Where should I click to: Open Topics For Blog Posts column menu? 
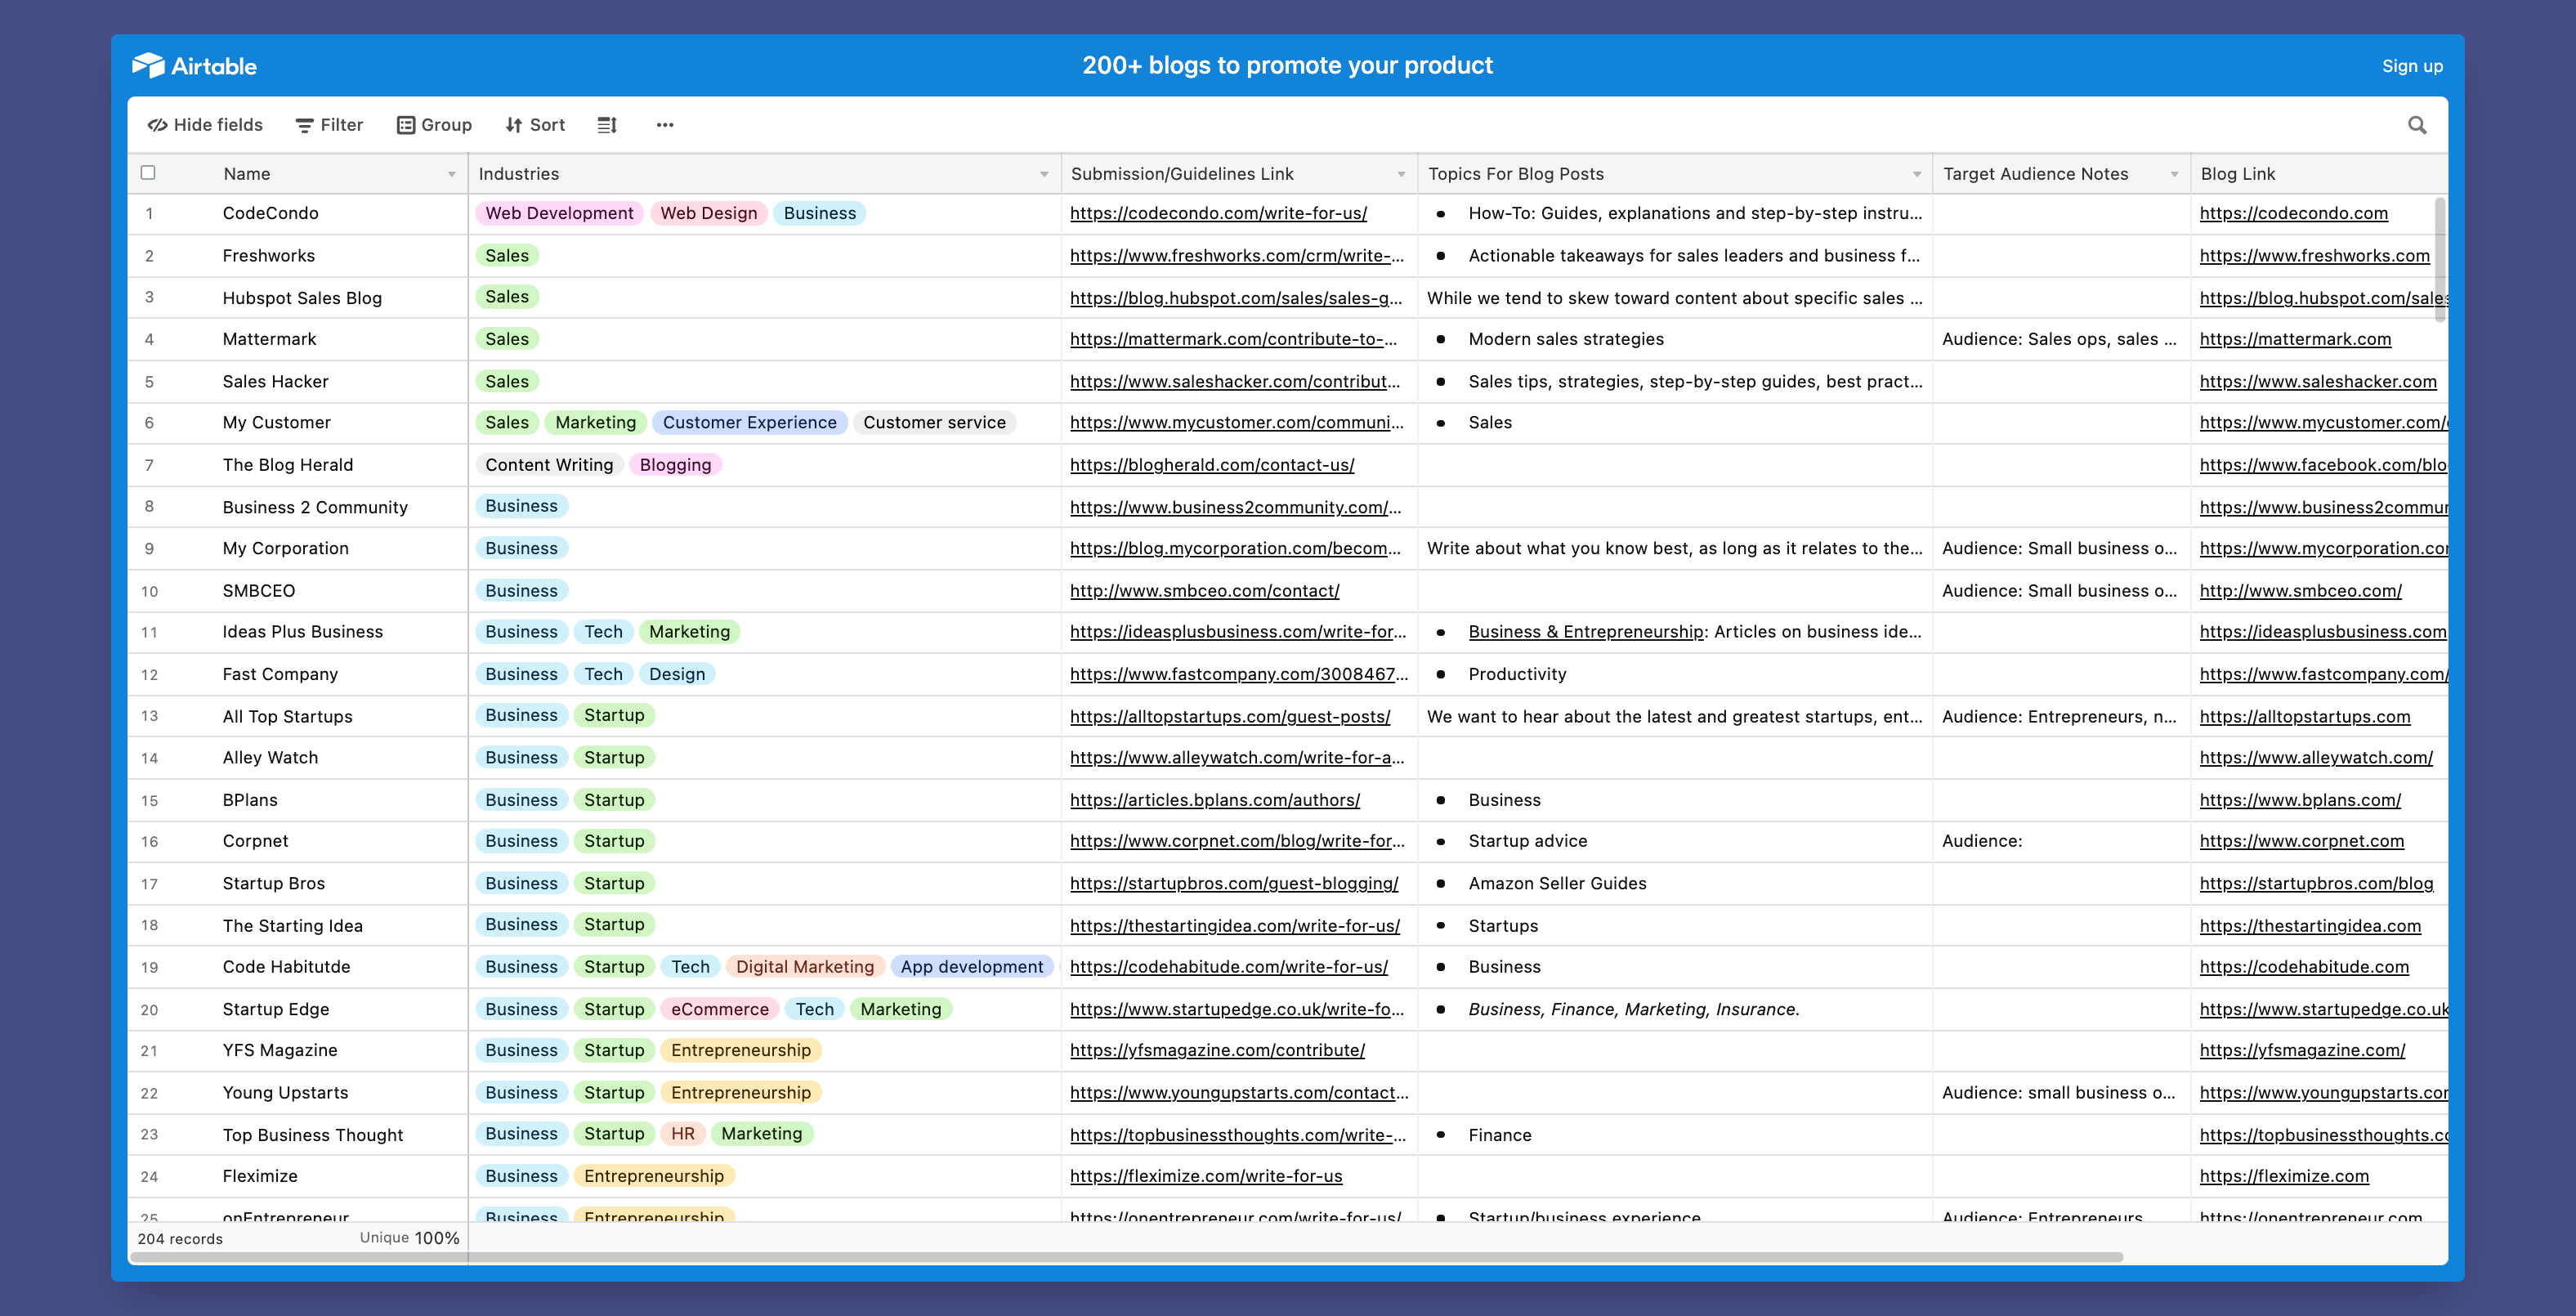(1917, 174)
